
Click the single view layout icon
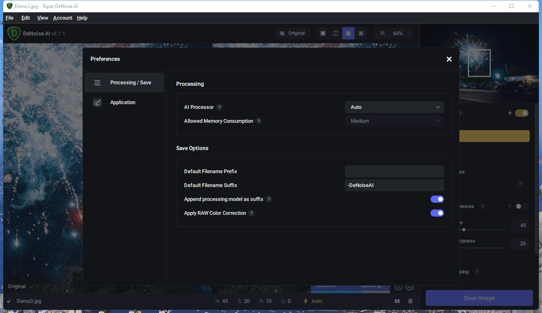tap(323, 33)
